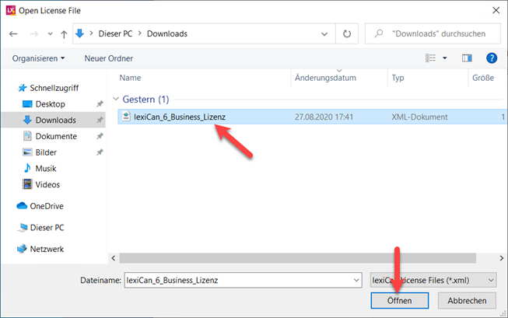Sort by Änderungsdatum column header
The height and width of the screenshot is (318, 508).
point(325,79)
